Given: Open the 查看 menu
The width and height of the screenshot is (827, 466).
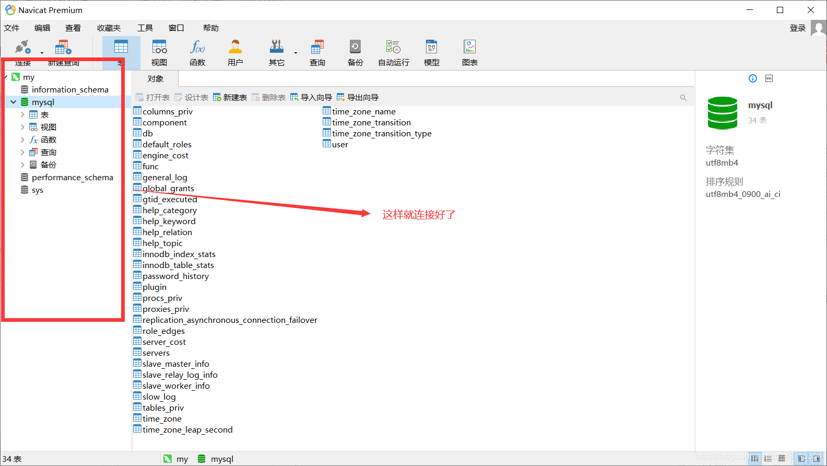Looking at the screenshot, I should pyautogui.click(x=73, y=28).
